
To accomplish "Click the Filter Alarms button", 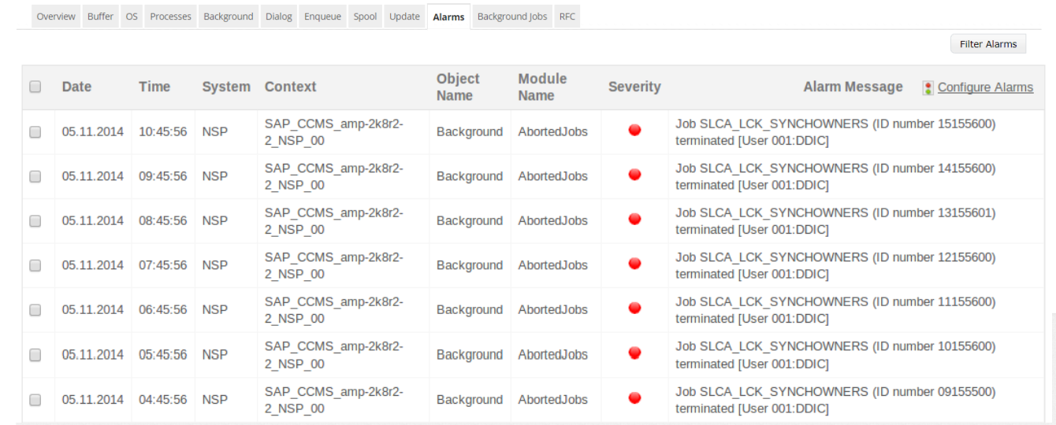I will [988, 44].
